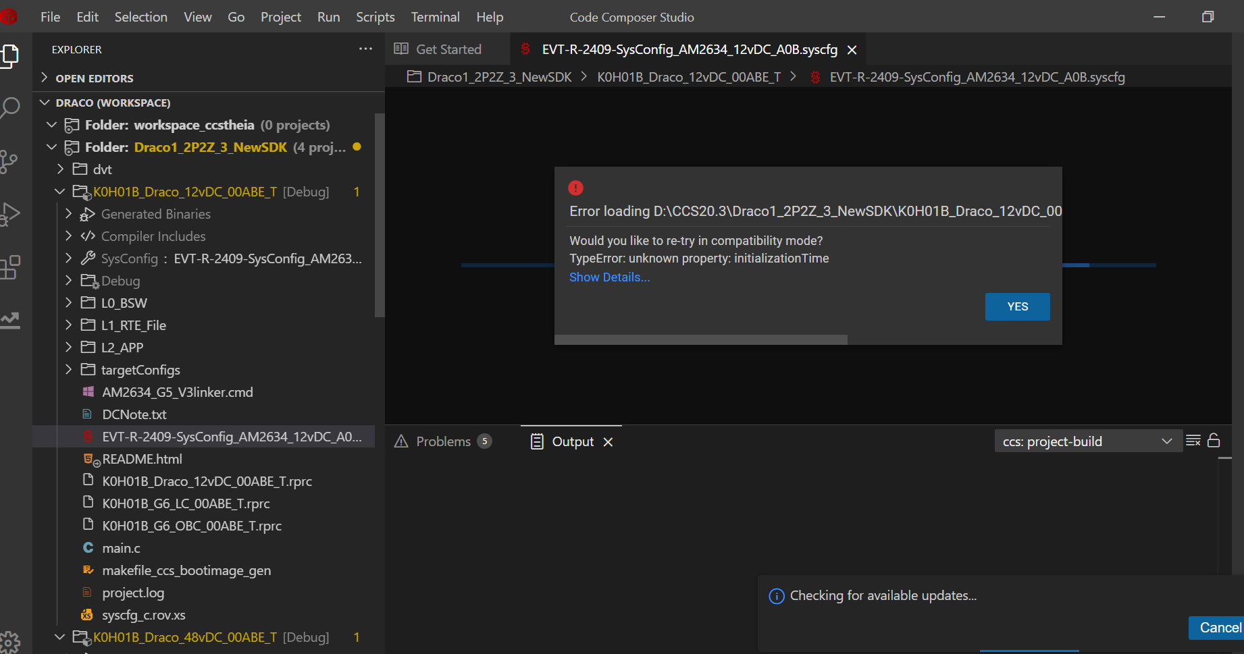1244x654 pixels.
Task: Expand the dvt folder
Action: [x=60, y=169]
